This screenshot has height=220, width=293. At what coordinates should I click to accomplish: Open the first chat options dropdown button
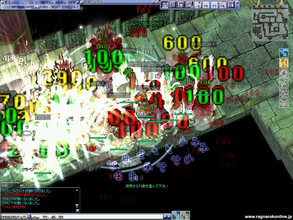click(x=165, y=217)
